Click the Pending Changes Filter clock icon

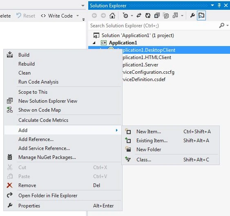(x=125, y=15)
